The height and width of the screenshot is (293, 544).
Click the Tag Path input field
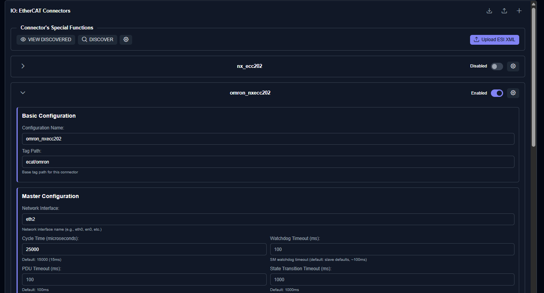(268, 162)
